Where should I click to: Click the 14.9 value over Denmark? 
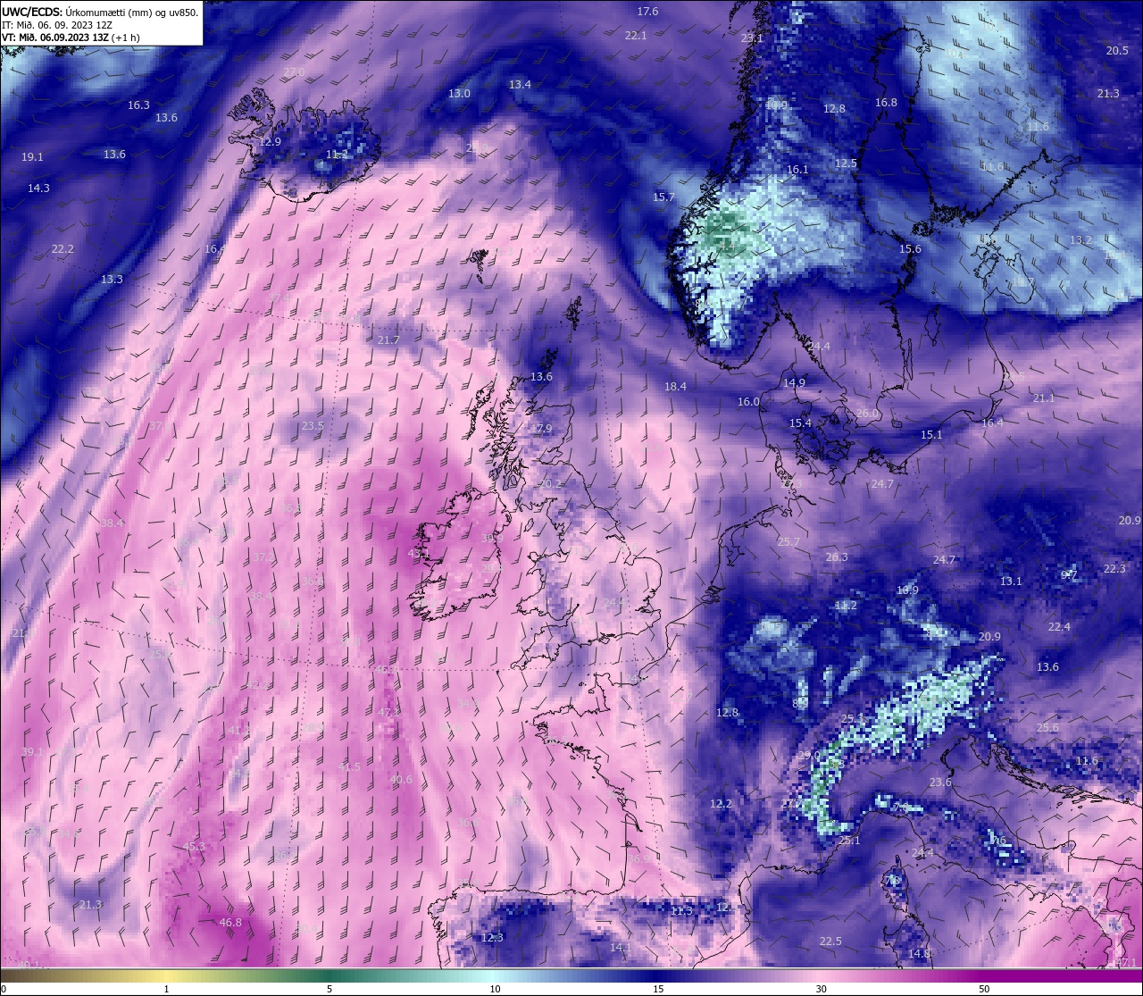click(794, 383)
